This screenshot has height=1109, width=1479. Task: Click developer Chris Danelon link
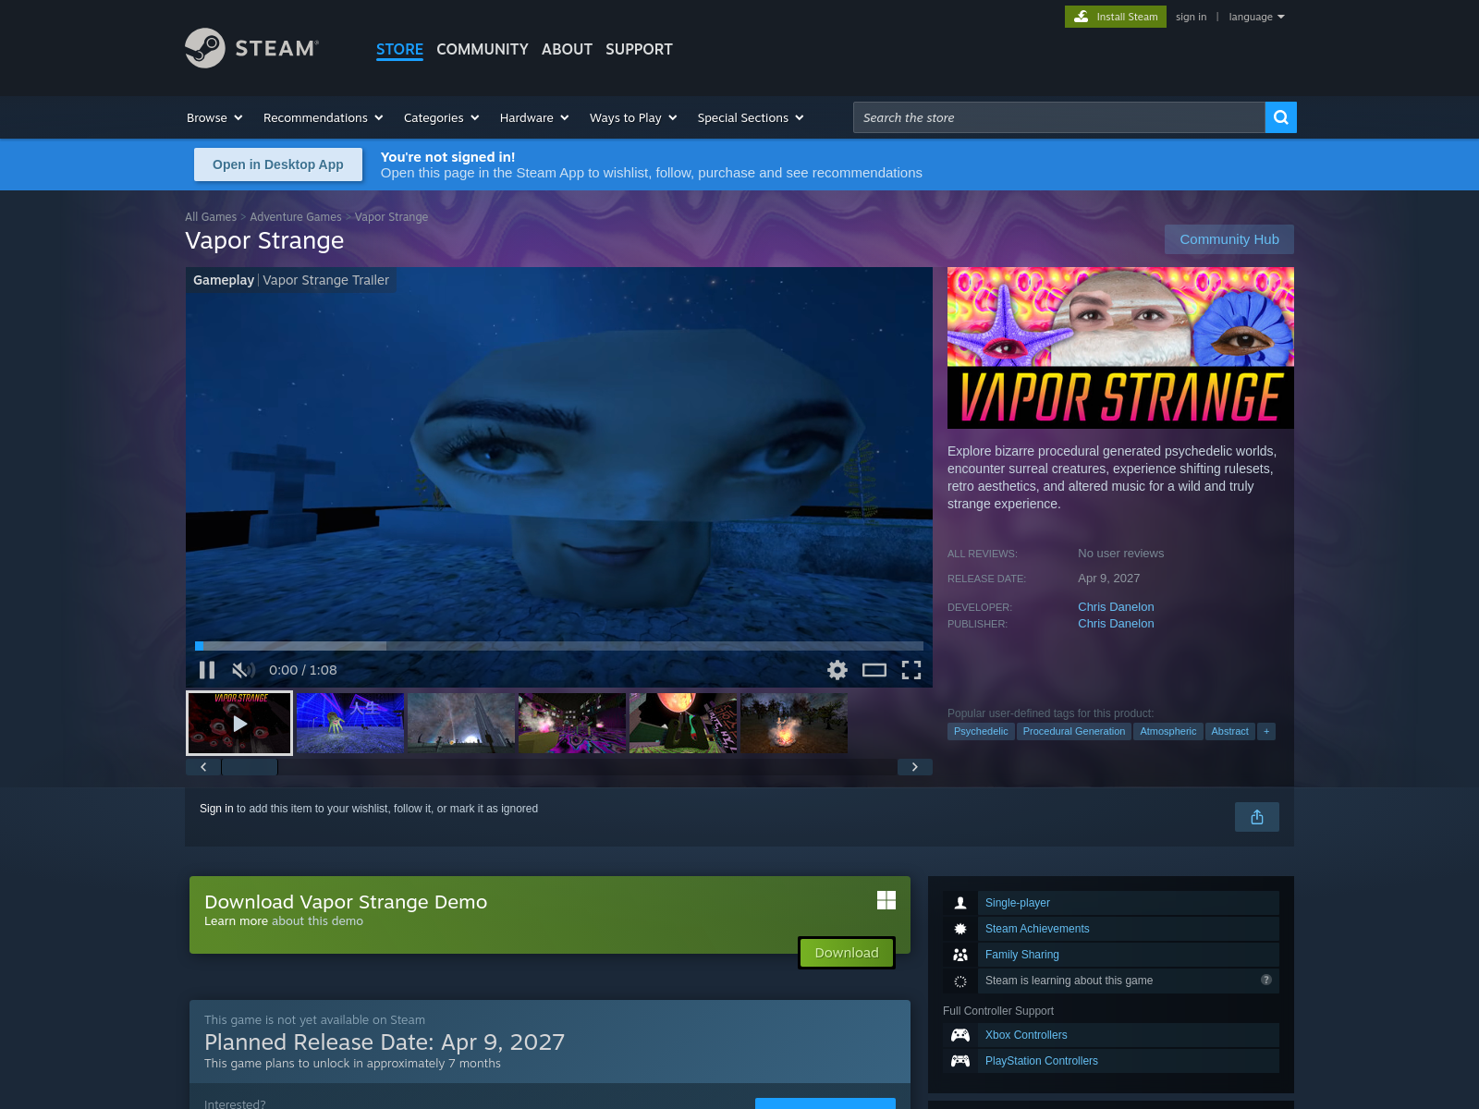tap(1116, 607)
